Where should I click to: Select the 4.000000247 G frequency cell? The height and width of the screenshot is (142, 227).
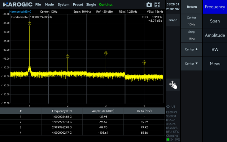point(62,133)
